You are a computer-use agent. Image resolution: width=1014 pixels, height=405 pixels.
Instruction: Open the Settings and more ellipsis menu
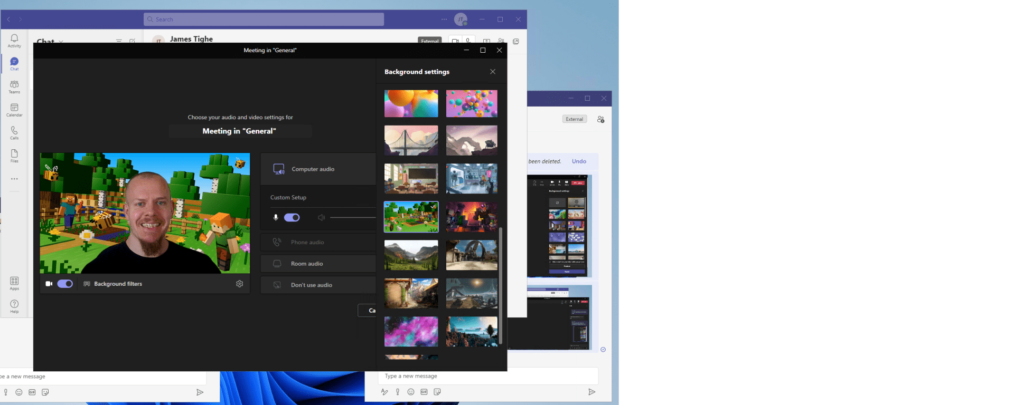[444, 20]
